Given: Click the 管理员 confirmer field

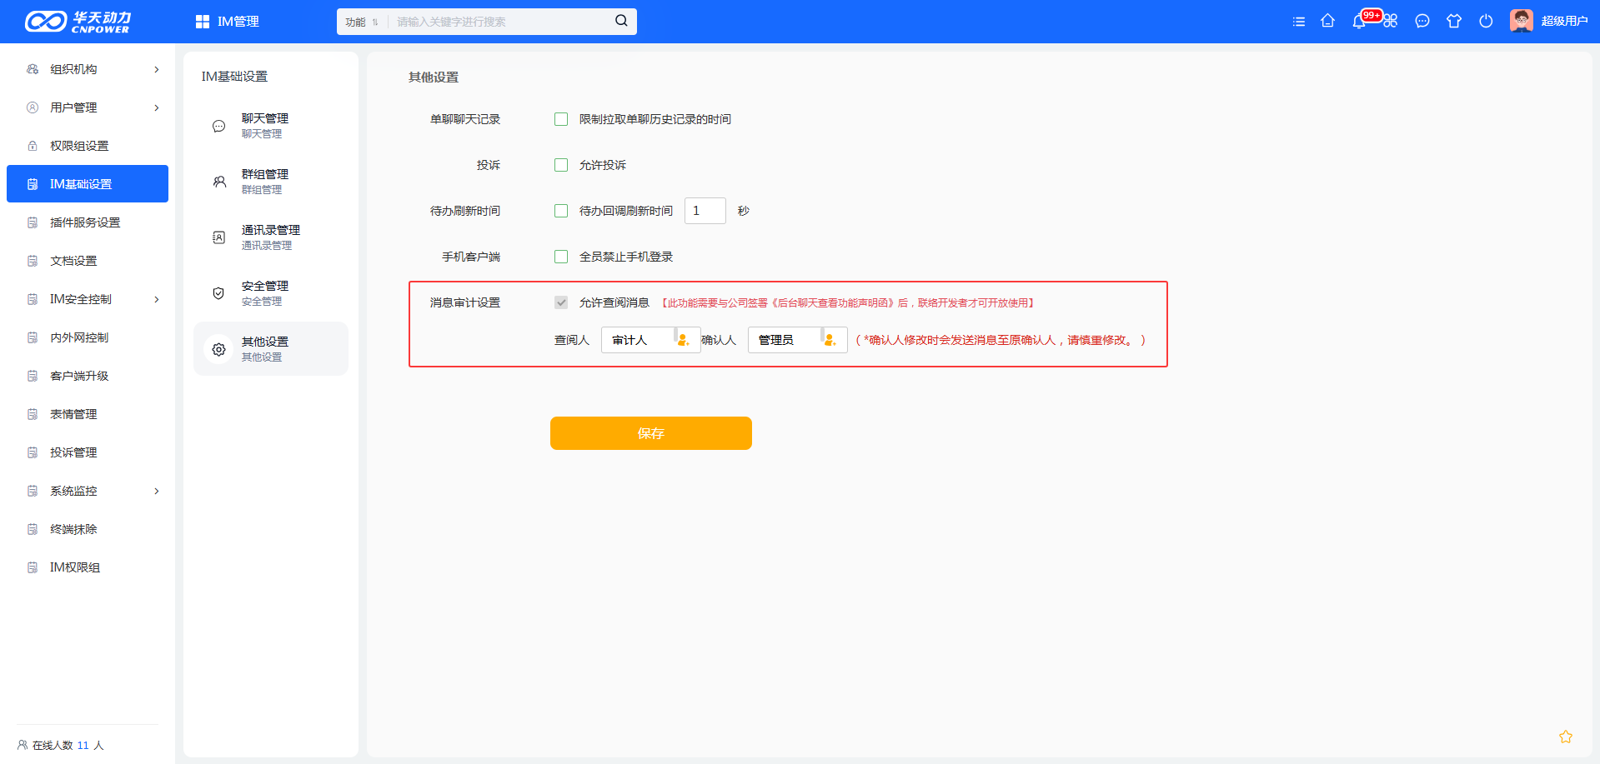Looking at the screenshot, I should click(x=798, y=340).
